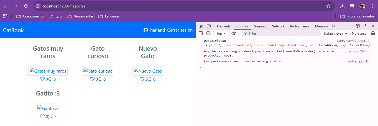The height and width of the screenshot is (126, 378).
Task: Switch to the Elements tab
Action: [224, 26]
